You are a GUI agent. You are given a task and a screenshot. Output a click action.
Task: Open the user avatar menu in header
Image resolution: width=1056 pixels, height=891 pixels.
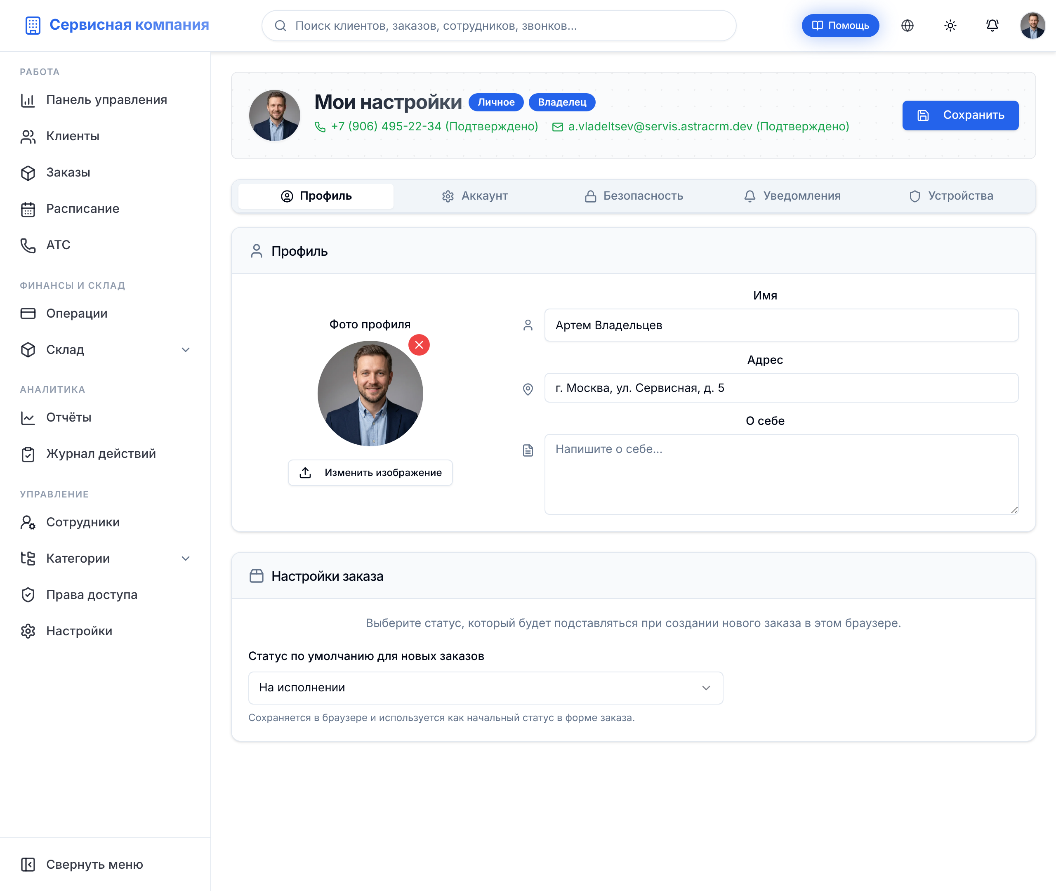click(1032, 26)
